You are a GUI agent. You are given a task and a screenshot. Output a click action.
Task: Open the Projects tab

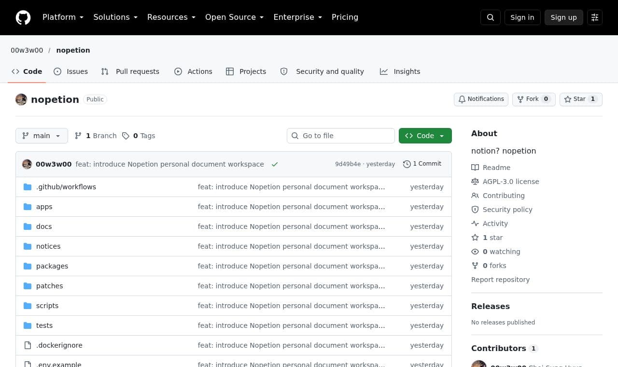coord(246,71)
